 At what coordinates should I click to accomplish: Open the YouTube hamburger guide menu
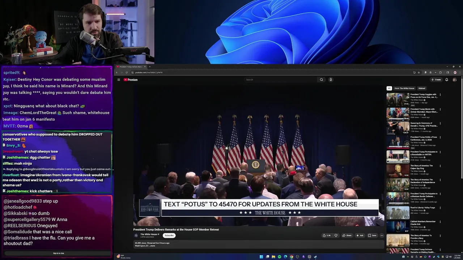pyautogui.click(x=119, y=80)
